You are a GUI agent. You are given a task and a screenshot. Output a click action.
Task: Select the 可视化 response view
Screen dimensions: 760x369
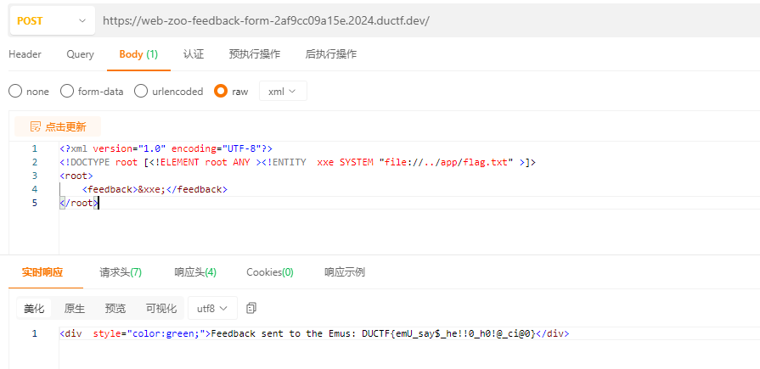tap(161, 309)
